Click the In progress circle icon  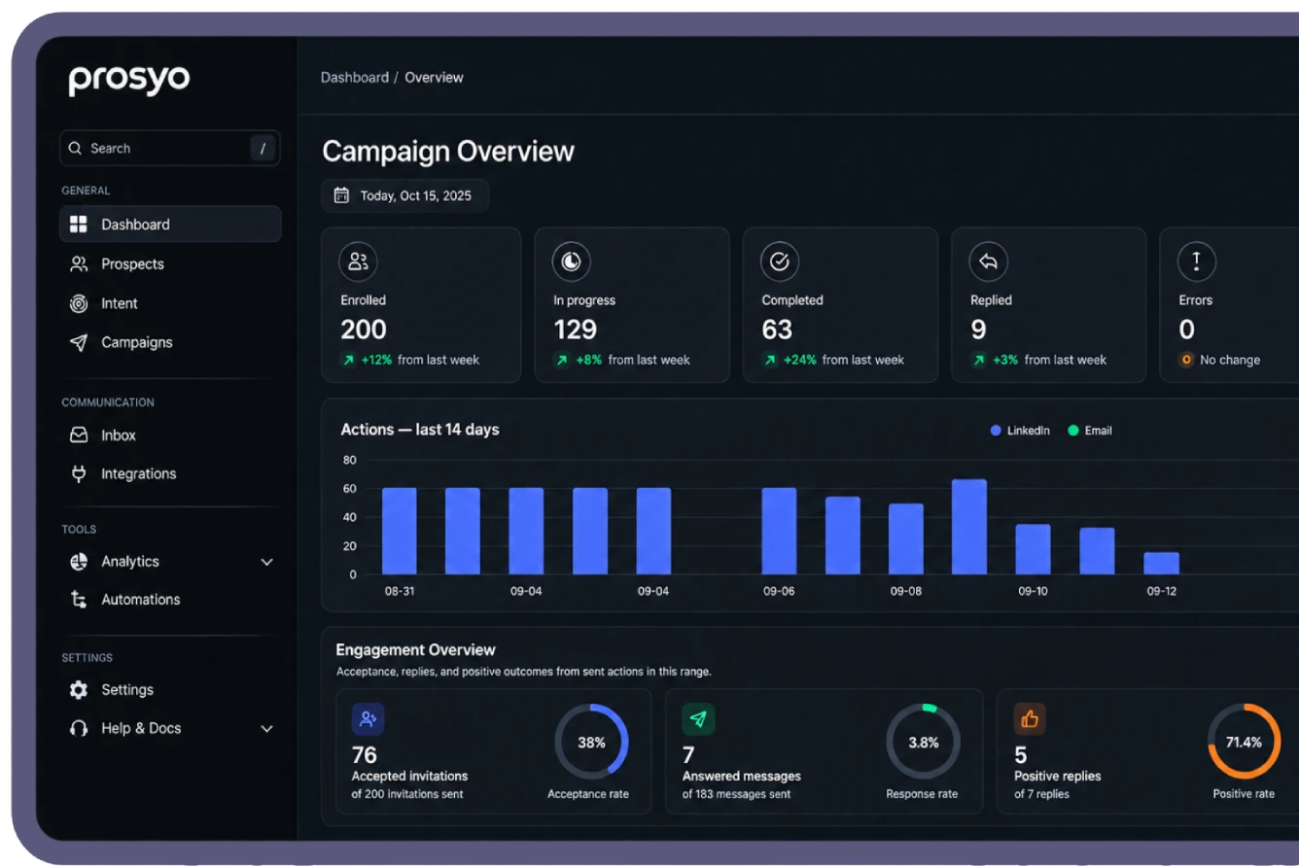[x=571, y=261]
